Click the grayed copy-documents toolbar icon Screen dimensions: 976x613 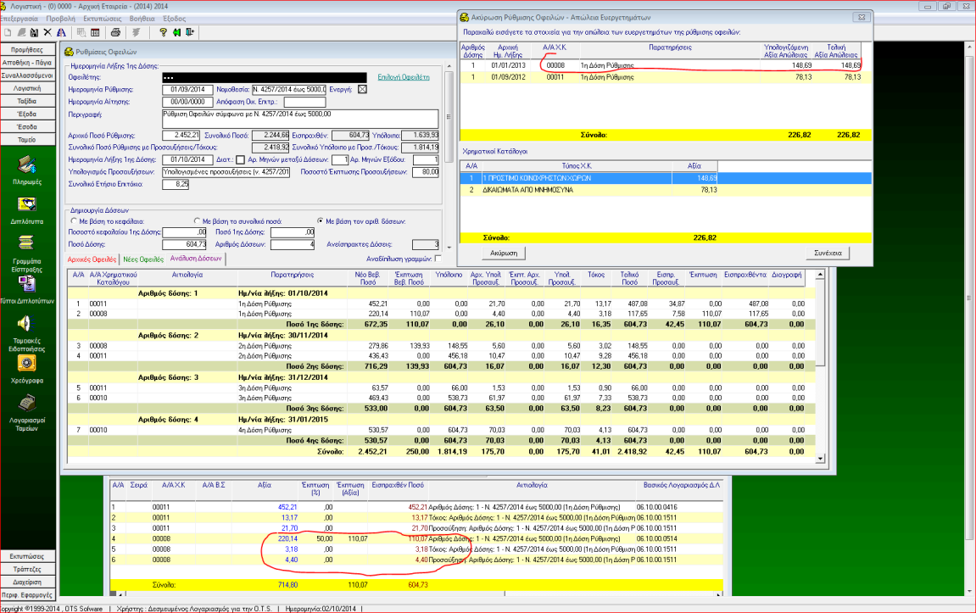pos(81,32)
